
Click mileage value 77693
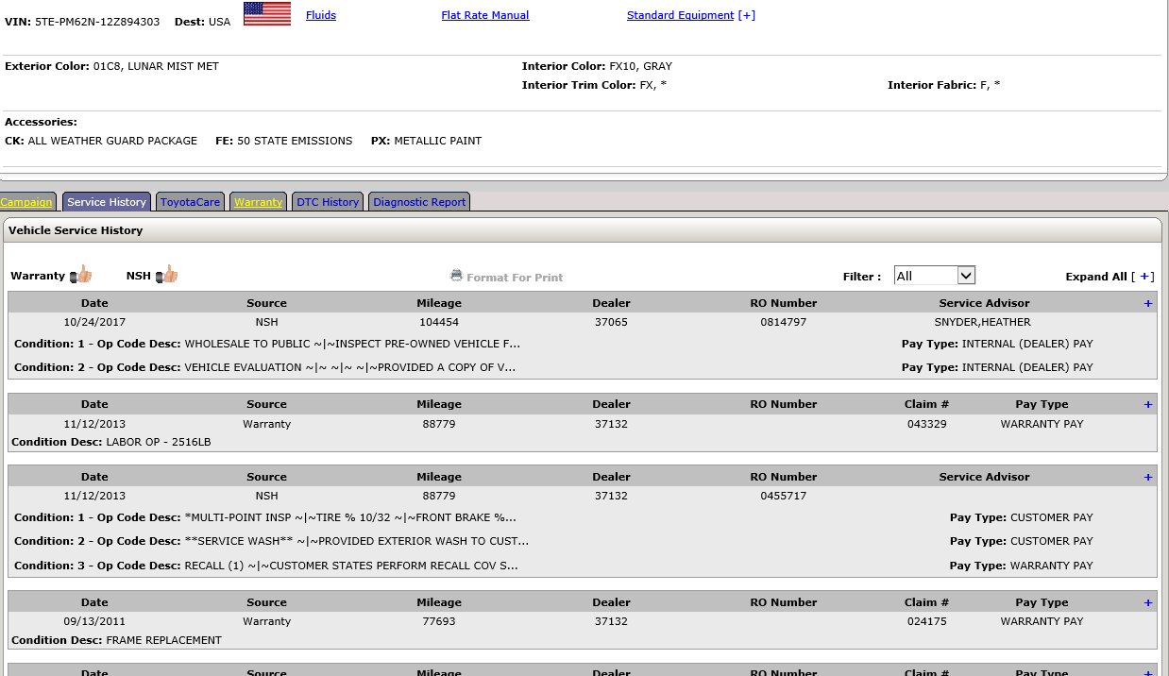coord(439,621)
